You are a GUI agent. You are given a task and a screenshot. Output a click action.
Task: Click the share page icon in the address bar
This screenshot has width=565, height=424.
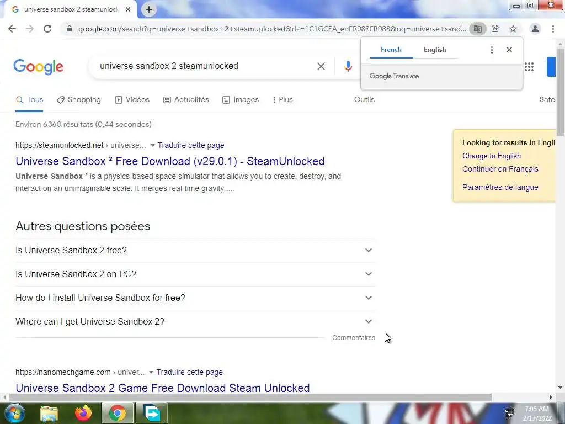coord(495,29)
